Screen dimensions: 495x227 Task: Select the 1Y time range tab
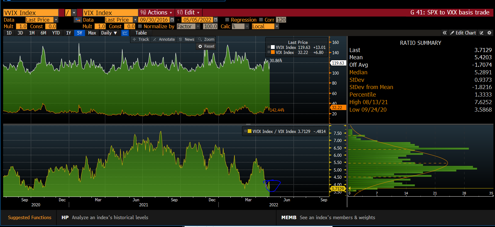pos(68,33)
